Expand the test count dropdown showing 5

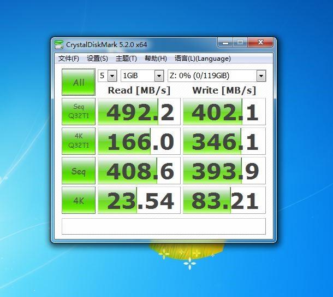pyautogui.click(x=112, y=75)
